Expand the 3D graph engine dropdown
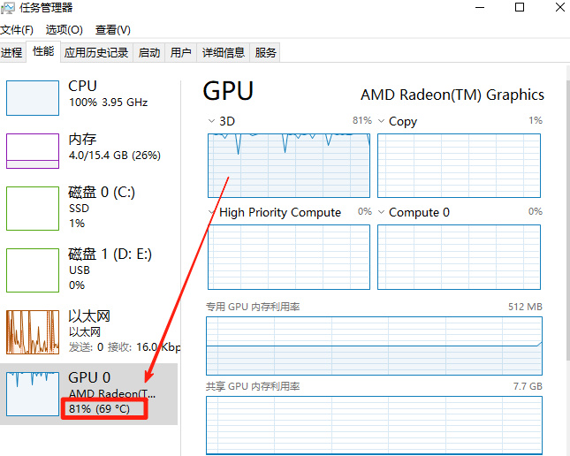The height and width of the screenshot is (456, 570). [211, 121]
